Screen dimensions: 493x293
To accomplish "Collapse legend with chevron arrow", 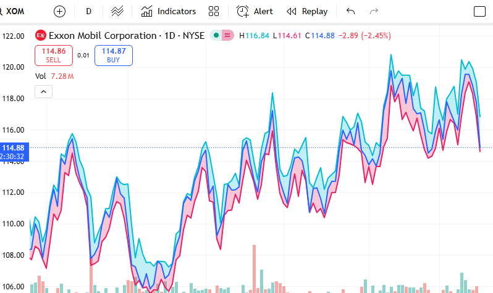I will coord(43,92).
